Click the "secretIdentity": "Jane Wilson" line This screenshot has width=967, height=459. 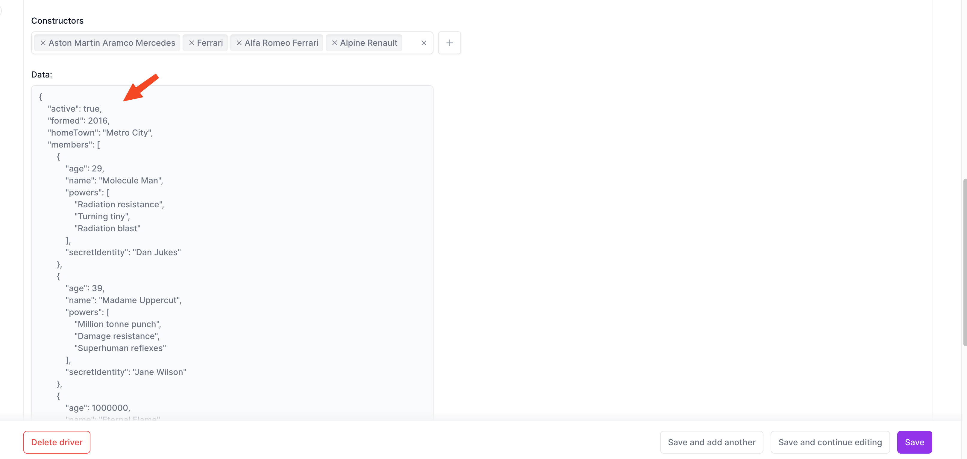(126, 372)
